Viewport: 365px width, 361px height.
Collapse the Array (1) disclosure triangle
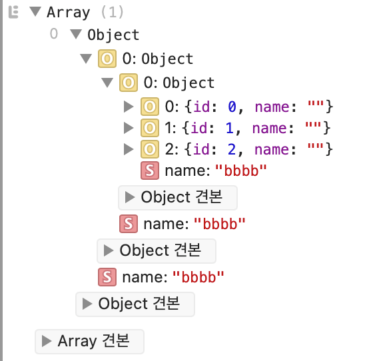35,11
